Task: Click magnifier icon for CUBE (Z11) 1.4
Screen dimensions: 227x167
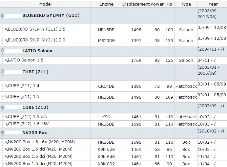Action: [6, 86]
